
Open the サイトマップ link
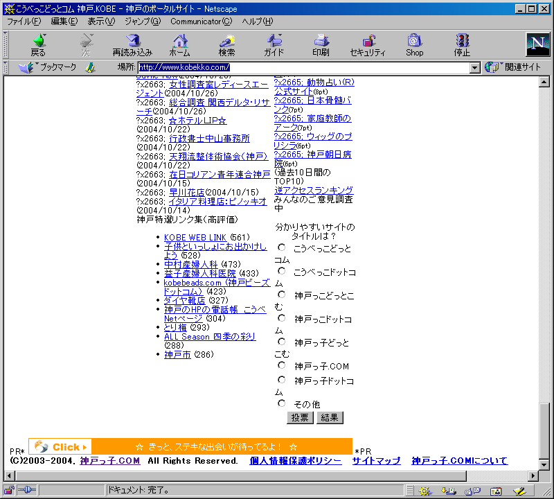tap(376, 461)
